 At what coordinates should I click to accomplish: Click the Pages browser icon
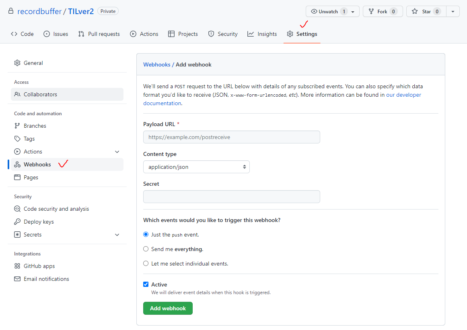[17, 177]
